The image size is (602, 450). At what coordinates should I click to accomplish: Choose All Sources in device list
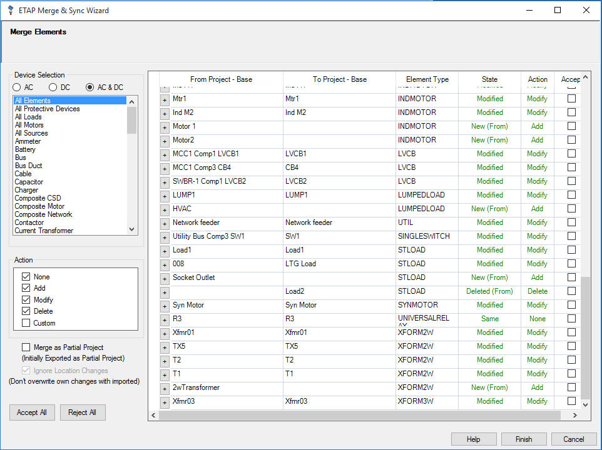tap(70, 133)
